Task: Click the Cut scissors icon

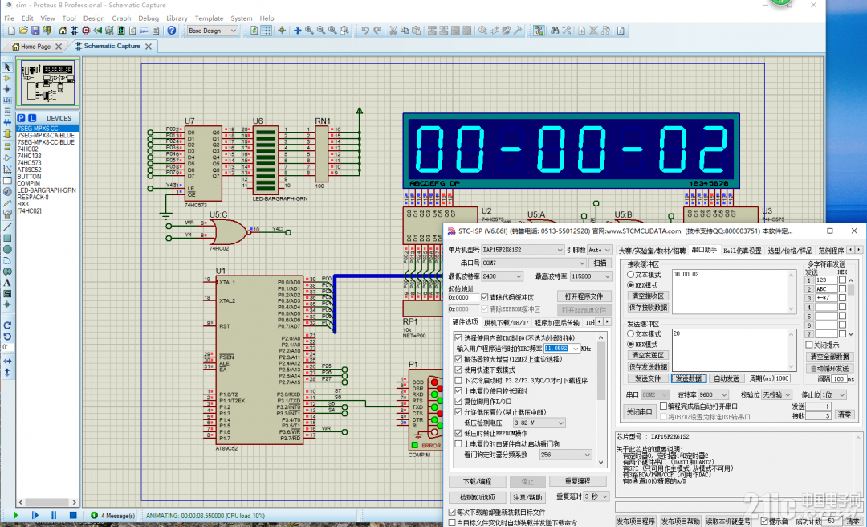Action: click(393, 31)
